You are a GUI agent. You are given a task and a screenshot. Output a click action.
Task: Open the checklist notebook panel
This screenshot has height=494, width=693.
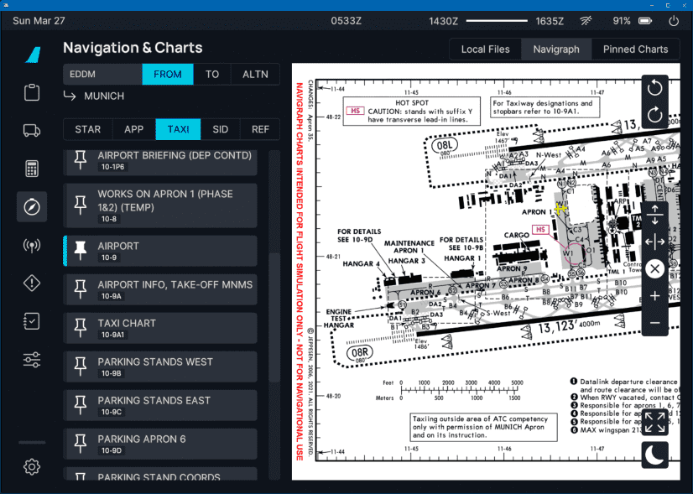tap(31, 321)
